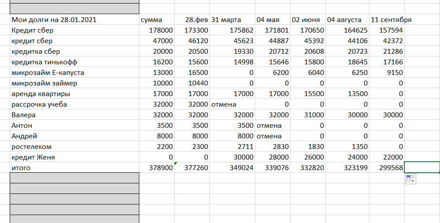Select the 'кредитка тинькофф' row label

click(x=75, y=62)
